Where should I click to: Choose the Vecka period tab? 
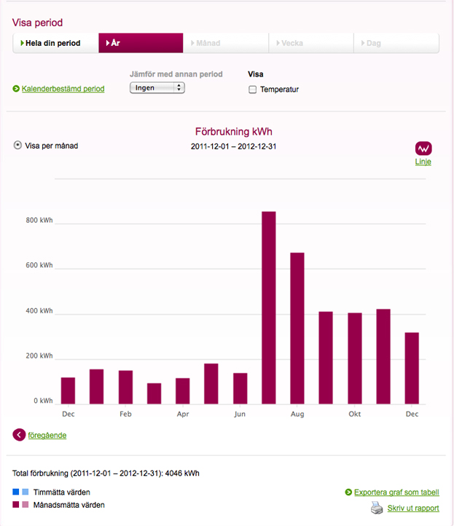[x=311, y=43]
